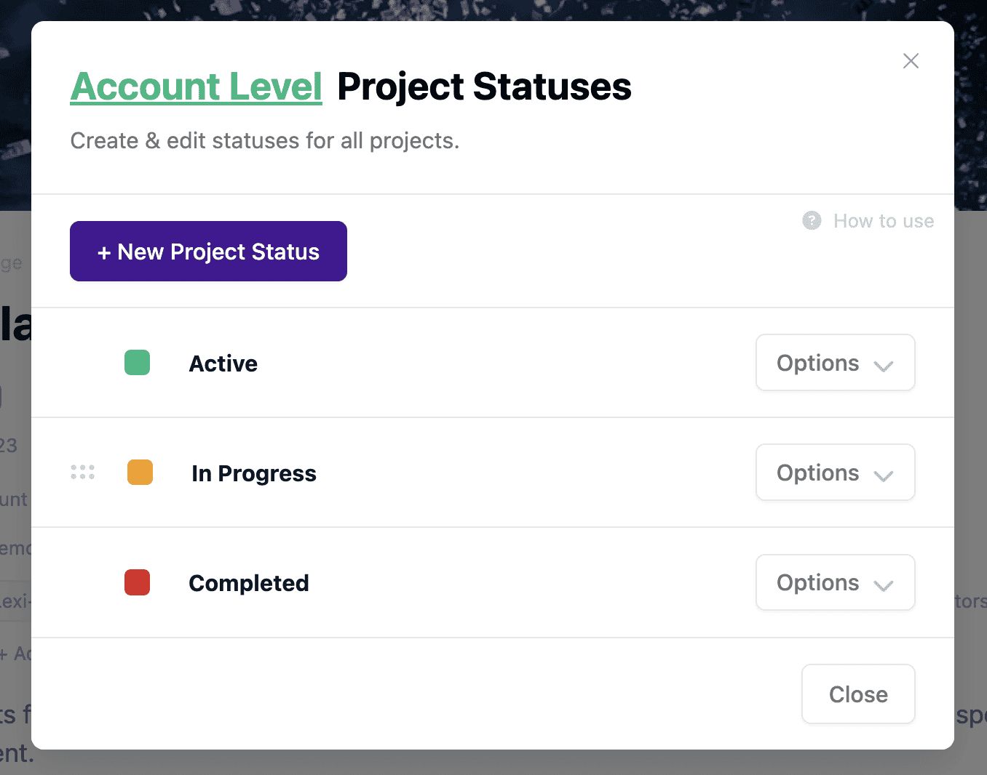
Task: Click the orange In Progress color square
Action: (x=140, y=473)
